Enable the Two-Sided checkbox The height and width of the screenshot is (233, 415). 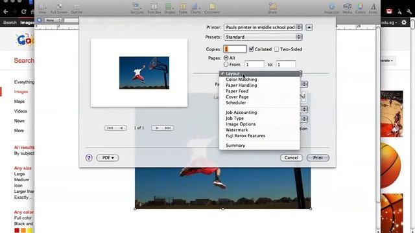tap(277, 49)
